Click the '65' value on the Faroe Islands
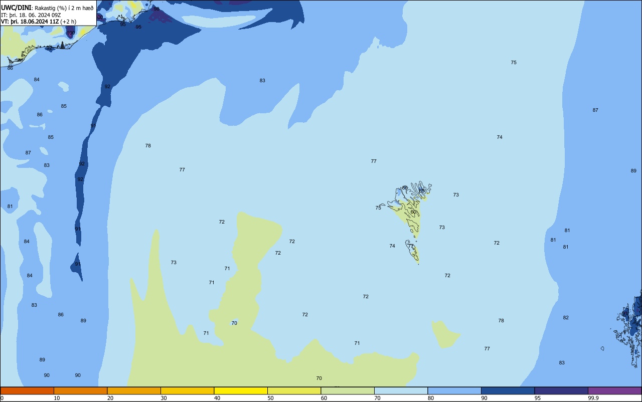The width and height of the screenshot is (642, 402). 422,191
